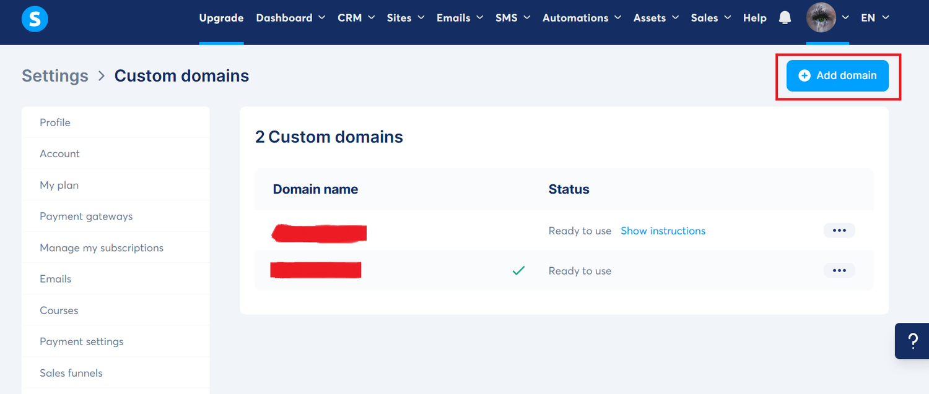Open the help question mark widget
929x394 pixels.
[912, 341]
